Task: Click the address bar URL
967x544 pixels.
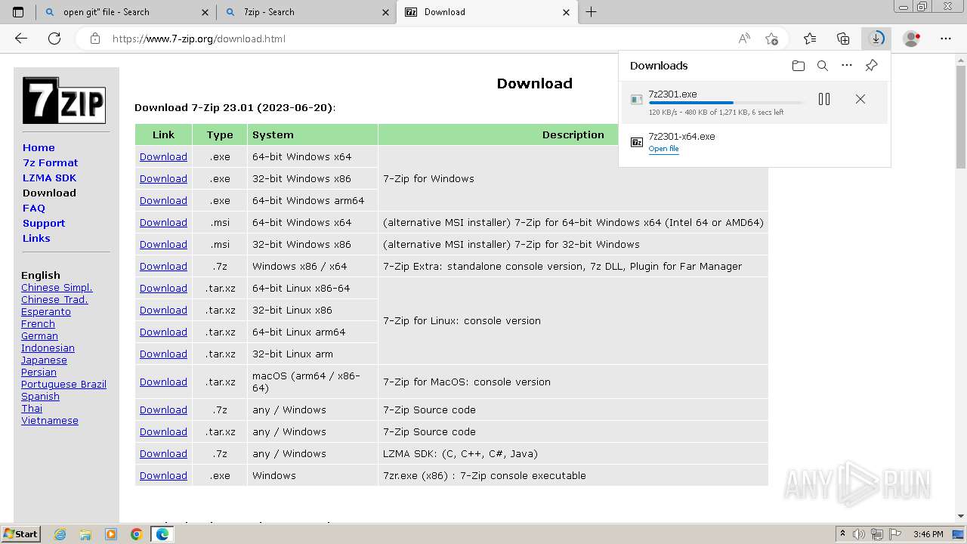Action: tap(199, 39)
